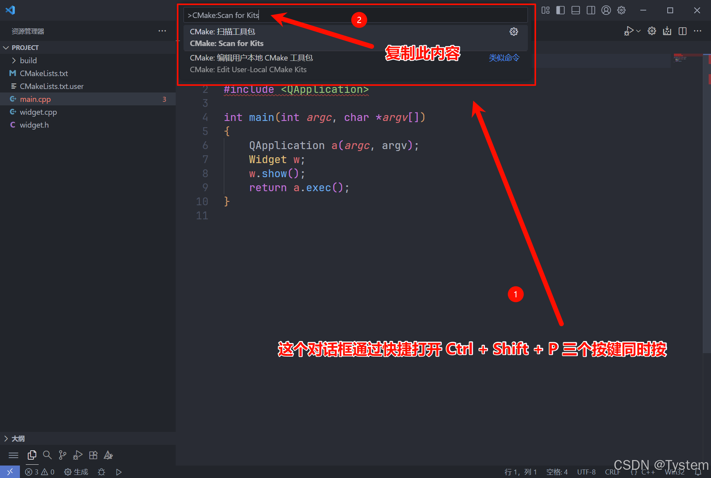Click cursor position '行 1, 列 1' in status bar
The height and width of the screenshot is (478, 711).
click(520, 472)
